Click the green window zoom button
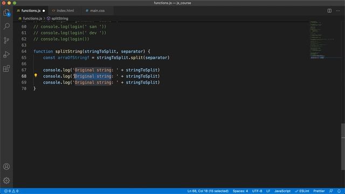 (x=15, y=3)
